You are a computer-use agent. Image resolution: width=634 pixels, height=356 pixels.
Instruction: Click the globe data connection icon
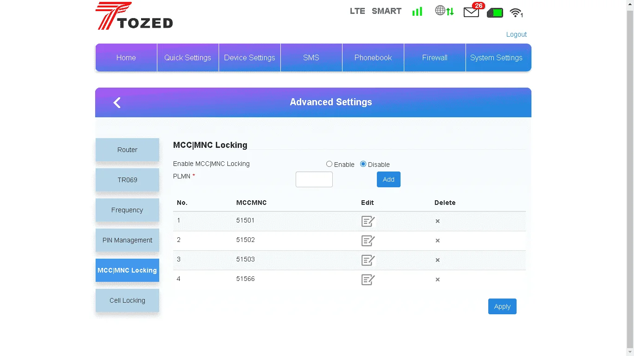click(444, 11)
